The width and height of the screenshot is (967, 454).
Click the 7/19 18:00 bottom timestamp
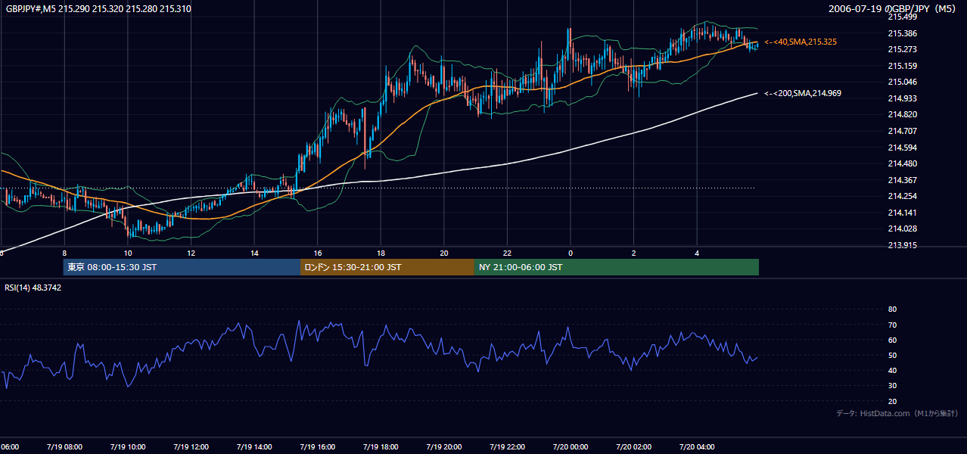(x=381, y=446)
